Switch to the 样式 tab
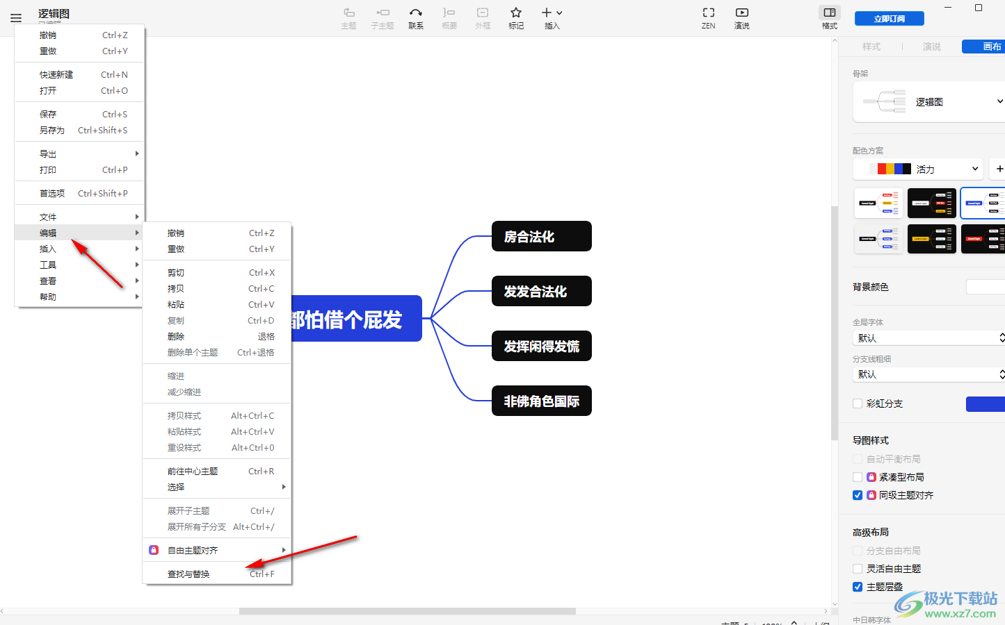Screen dimensions: 1005x625 871,47
